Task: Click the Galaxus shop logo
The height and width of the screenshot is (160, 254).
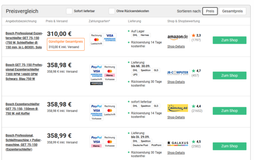Action: [178, 143]
